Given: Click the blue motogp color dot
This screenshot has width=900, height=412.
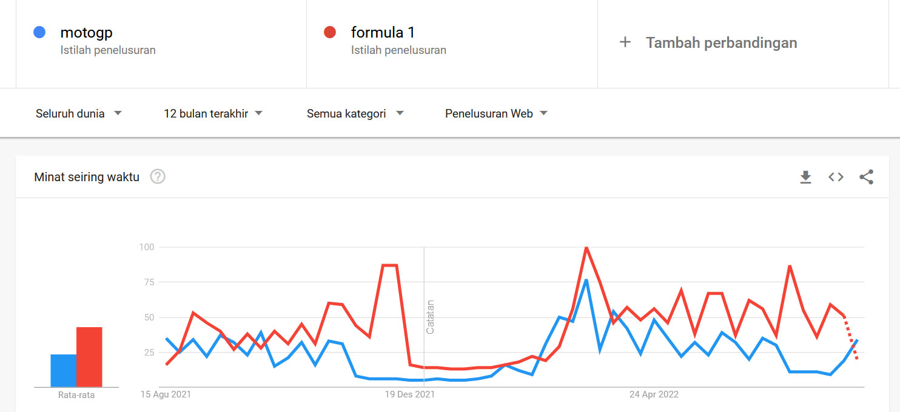Looking at the screenshot, I should (x=39, y=32).
